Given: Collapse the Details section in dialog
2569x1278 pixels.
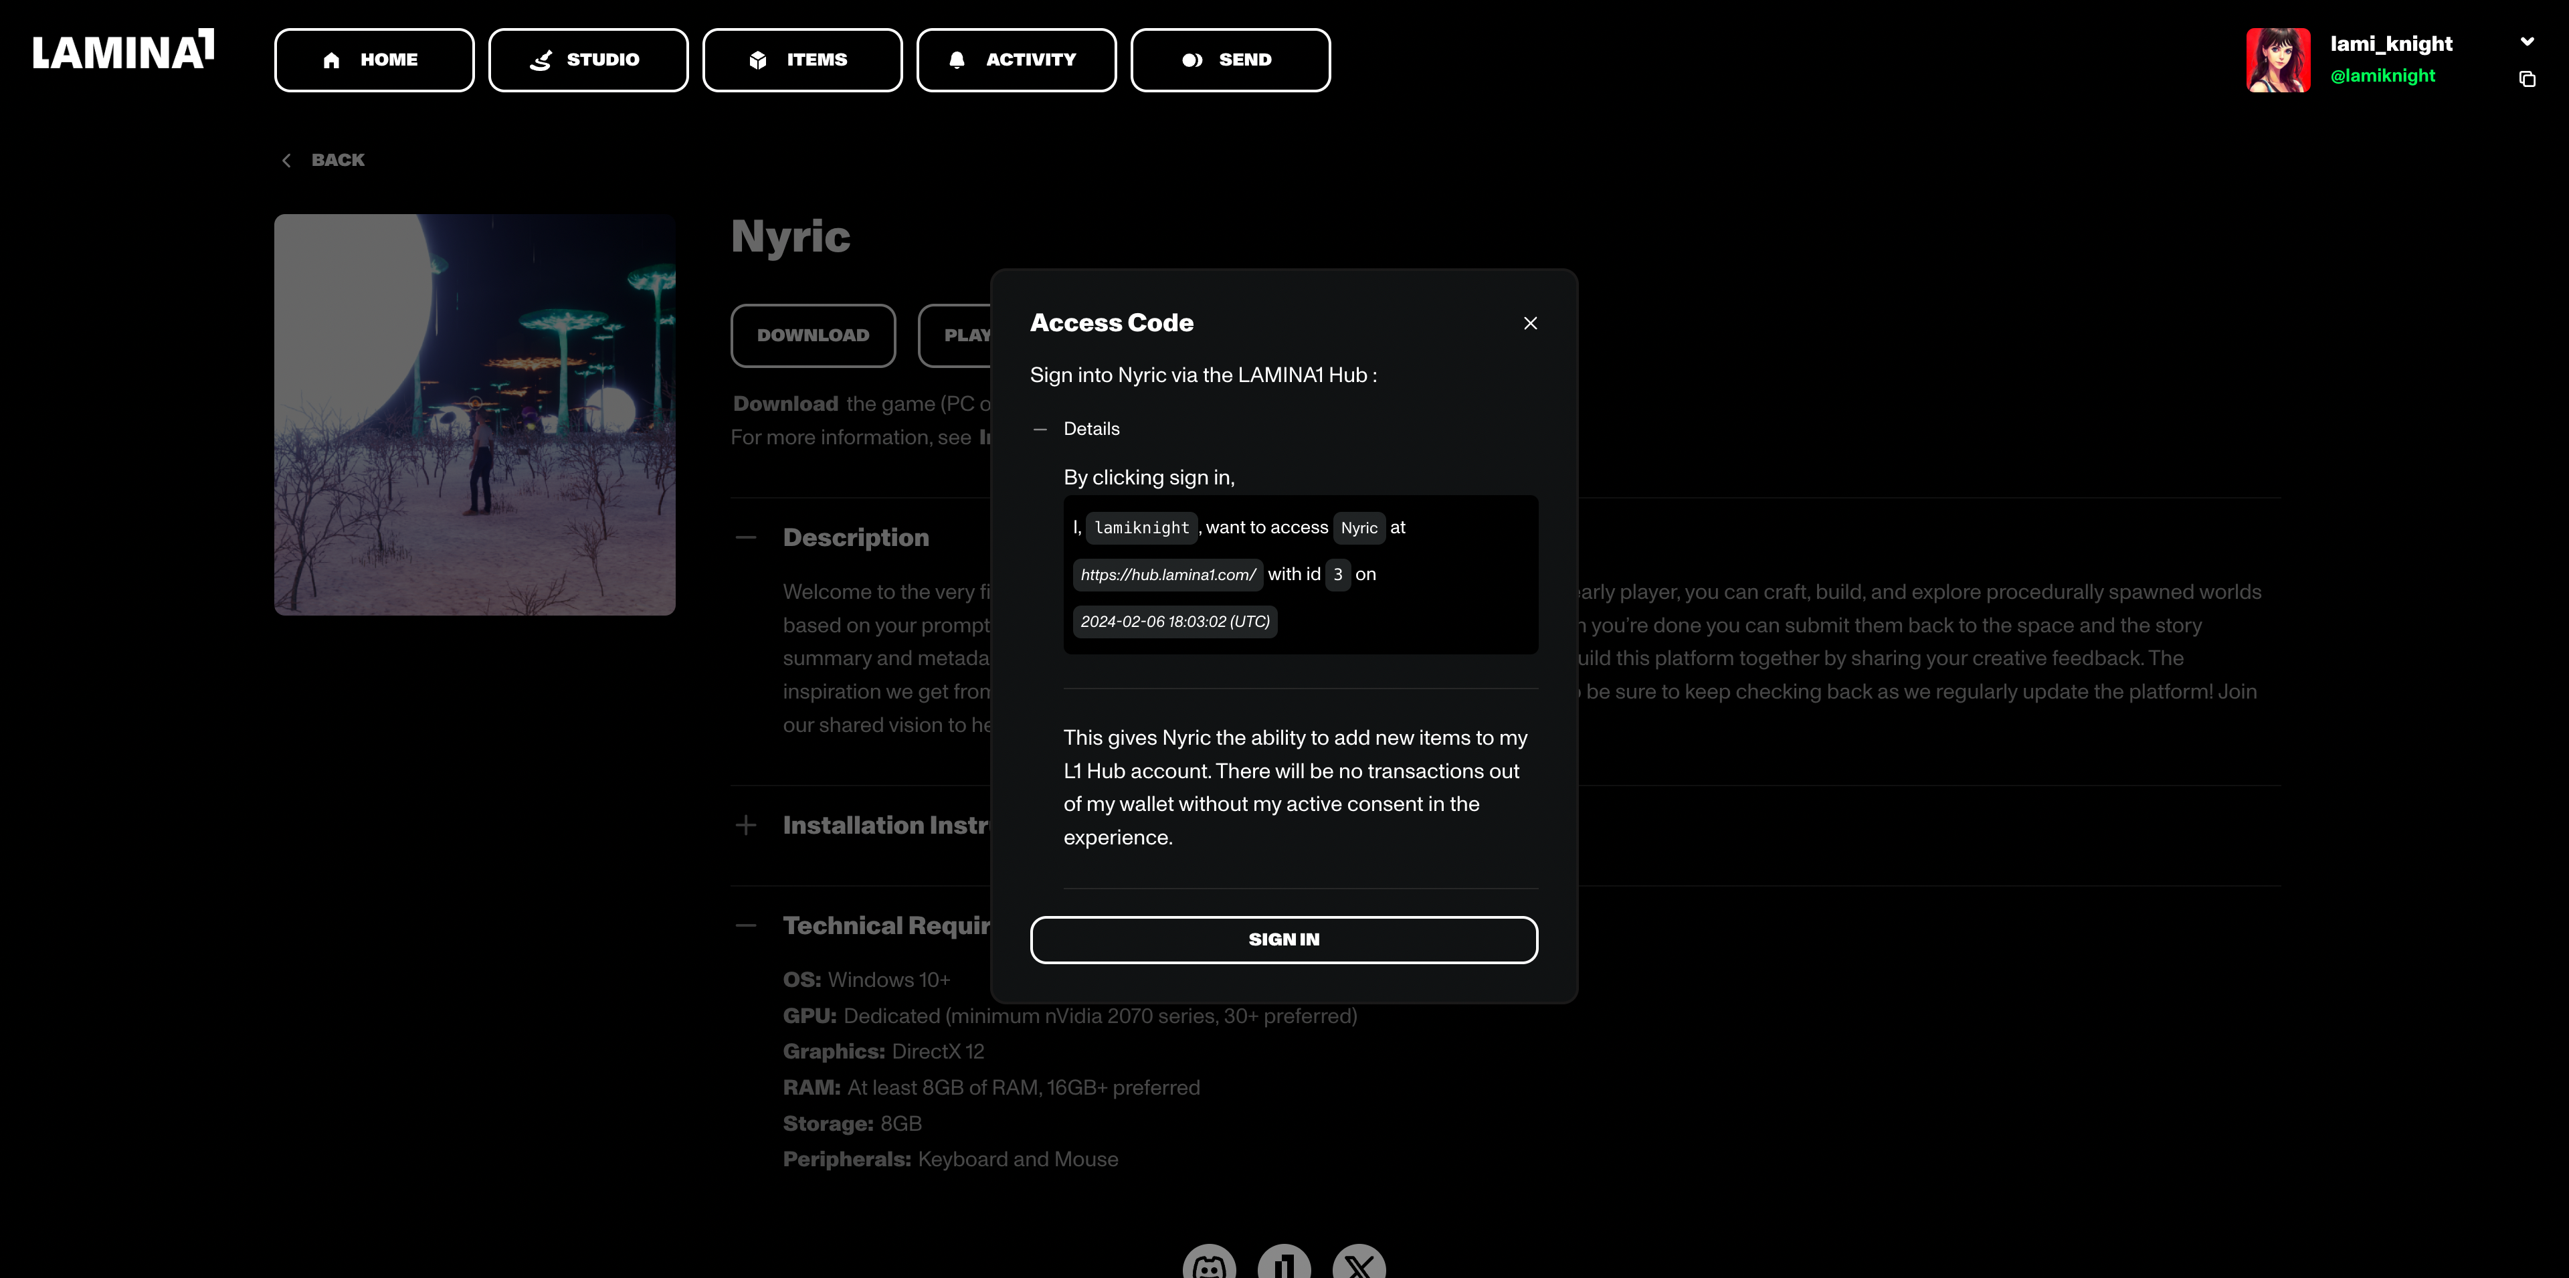Looking at the screenshot, I should tap(1075, 429).
